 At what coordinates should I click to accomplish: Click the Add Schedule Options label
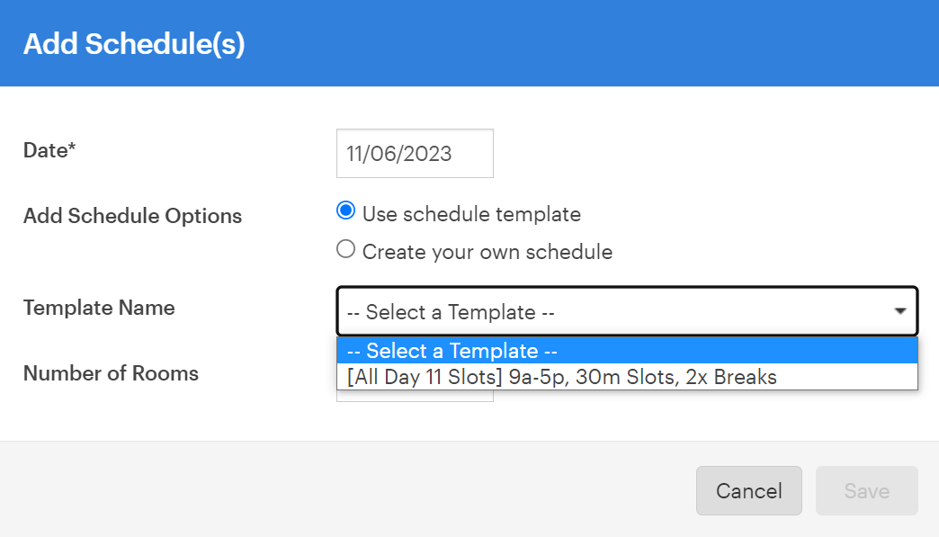[132, 216]
